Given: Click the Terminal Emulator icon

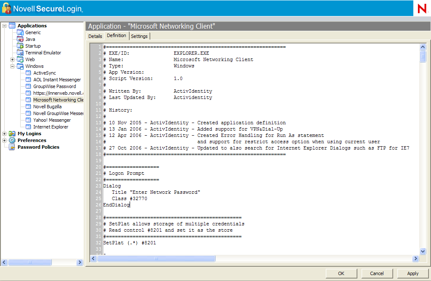Looking at the screenshot, I should pos(20,53).
